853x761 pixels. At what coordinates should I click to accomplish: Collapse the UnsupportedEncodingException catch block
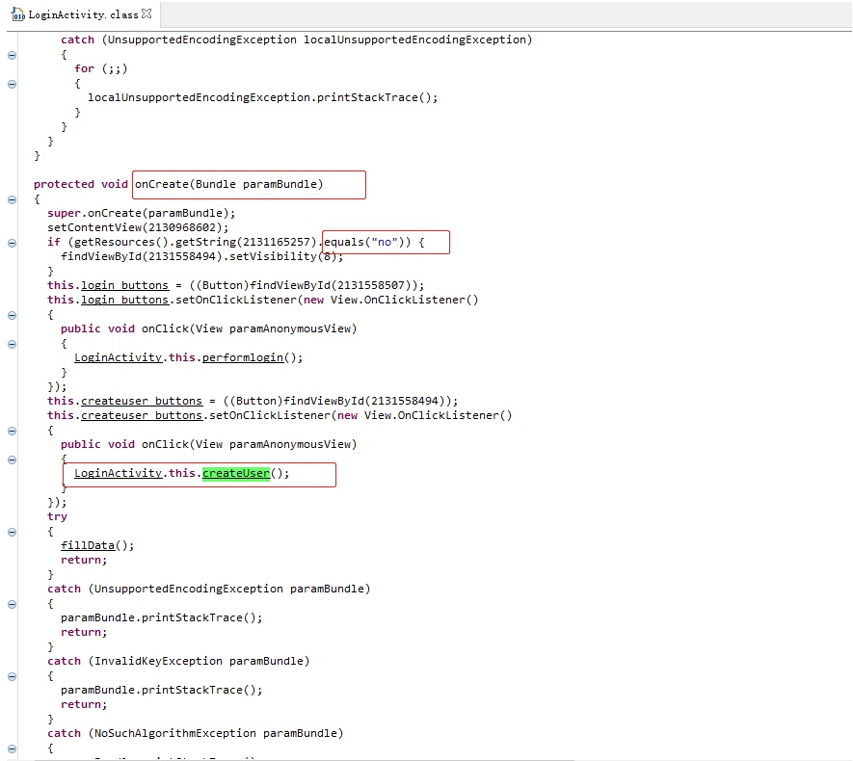point(11,603)
